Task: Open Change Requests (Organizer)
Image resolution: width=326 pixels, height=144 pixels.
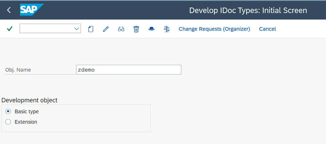Action: point(214,29)
